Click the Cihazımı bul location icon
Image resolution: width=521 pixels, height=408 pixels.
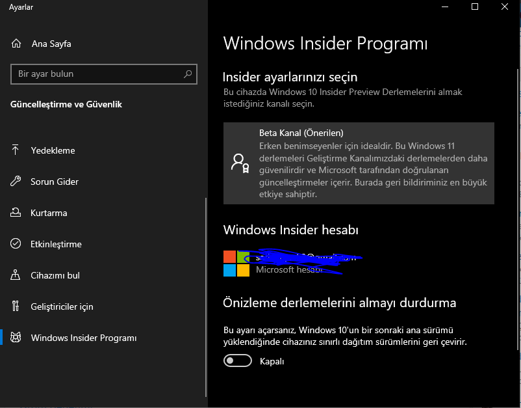16,275
